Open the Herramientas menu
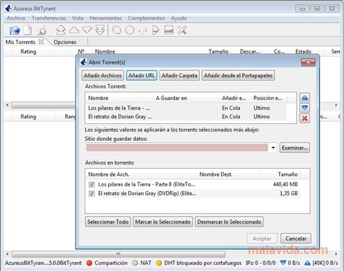 (x=105, y=18)
